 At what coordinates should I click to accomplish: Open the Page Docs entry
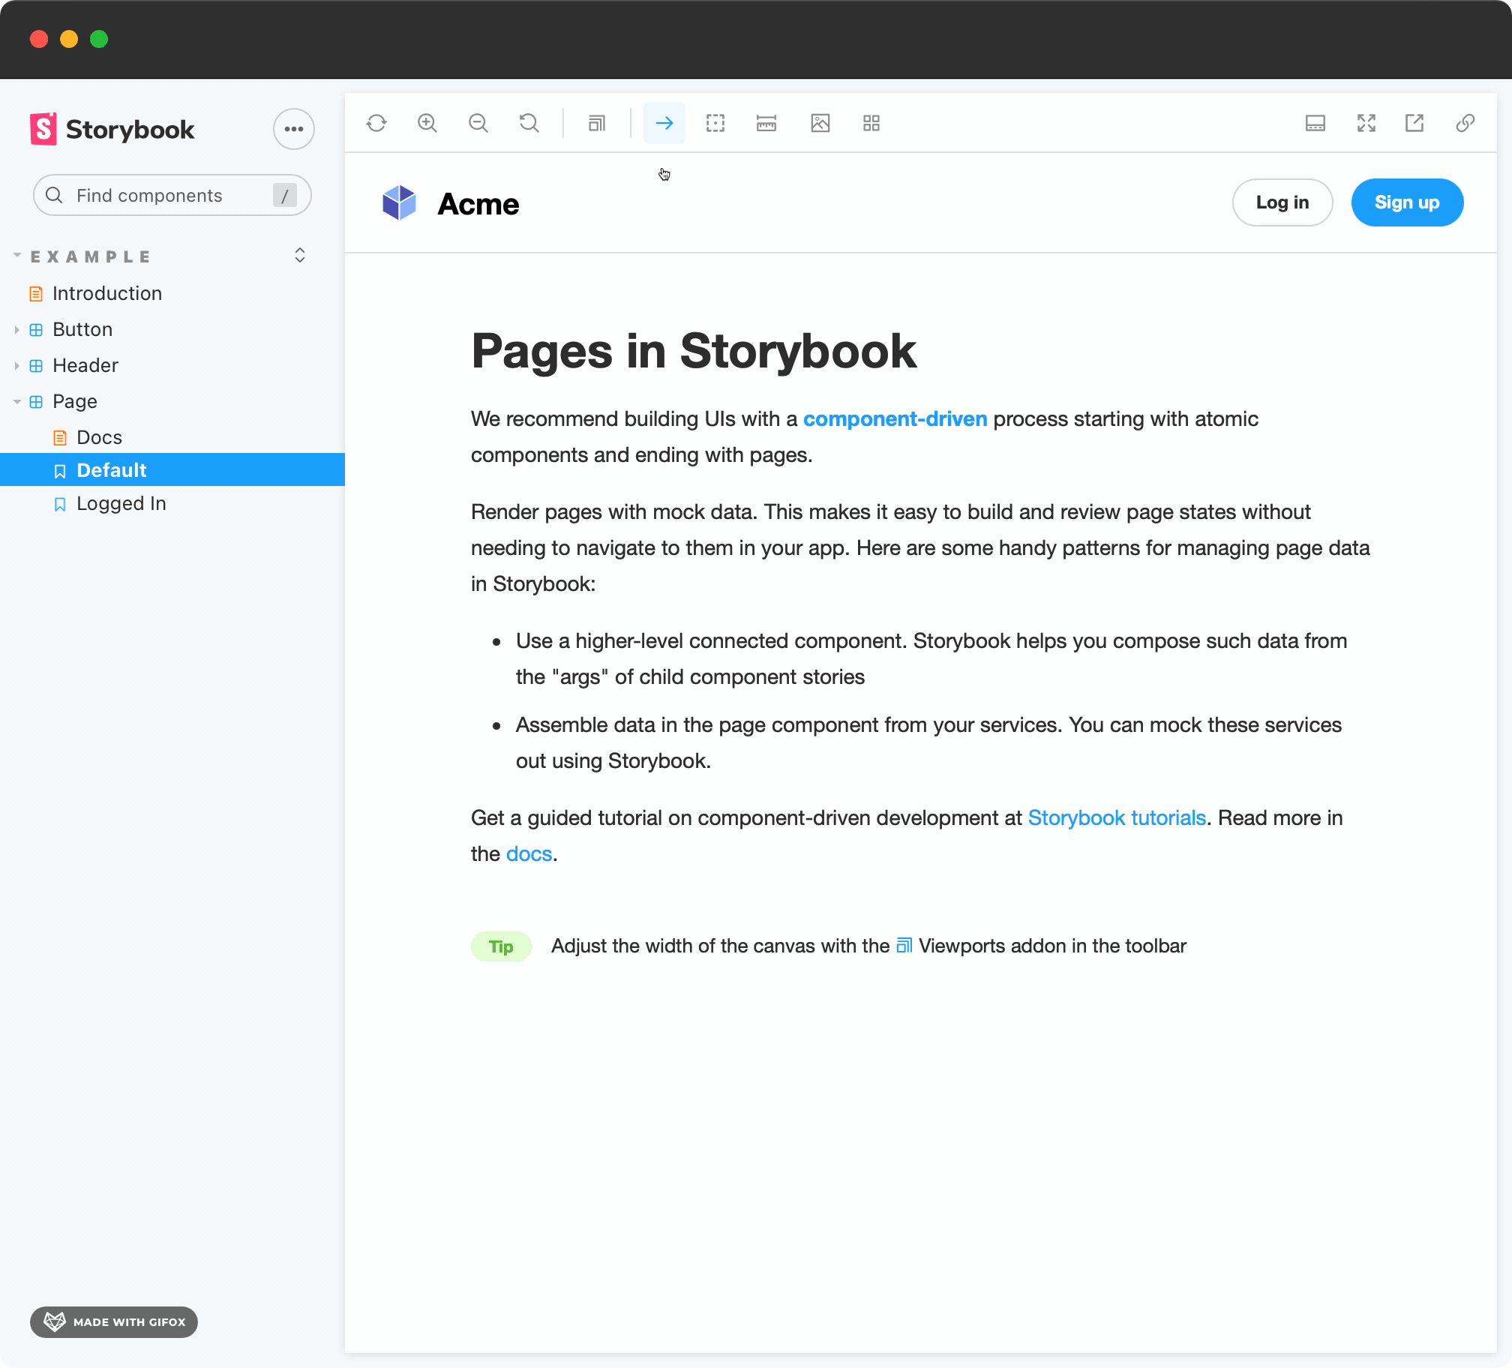99,437
